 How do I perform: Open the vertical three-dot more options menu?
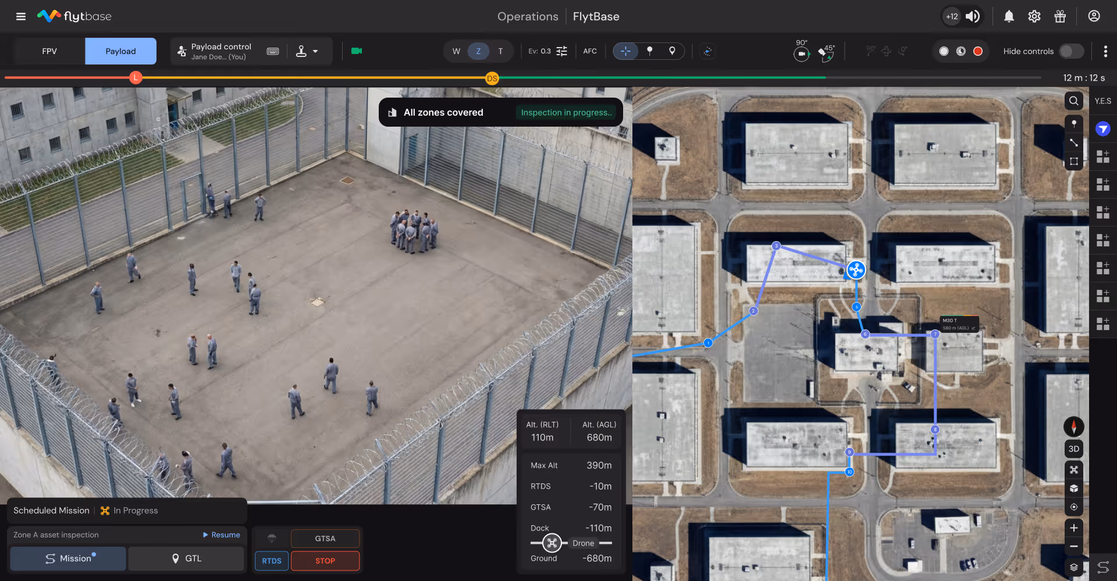click(1105, 51)
